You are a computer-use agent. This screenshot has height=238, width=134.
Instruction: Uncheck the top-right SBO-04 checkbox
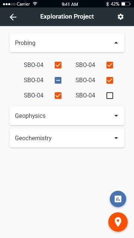point(110,65)
